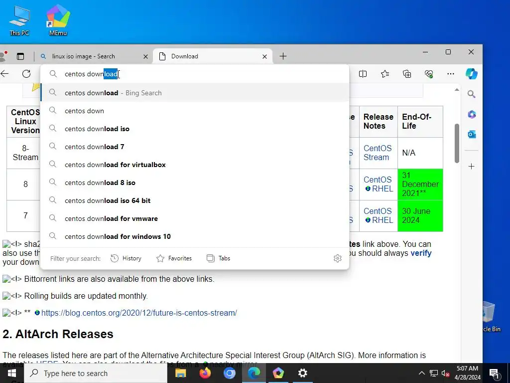This screenshot has width=510, height=383.
Task: Open RHEL release notes link in 30 June 2024 row
Action: click(x=382, y=220)
